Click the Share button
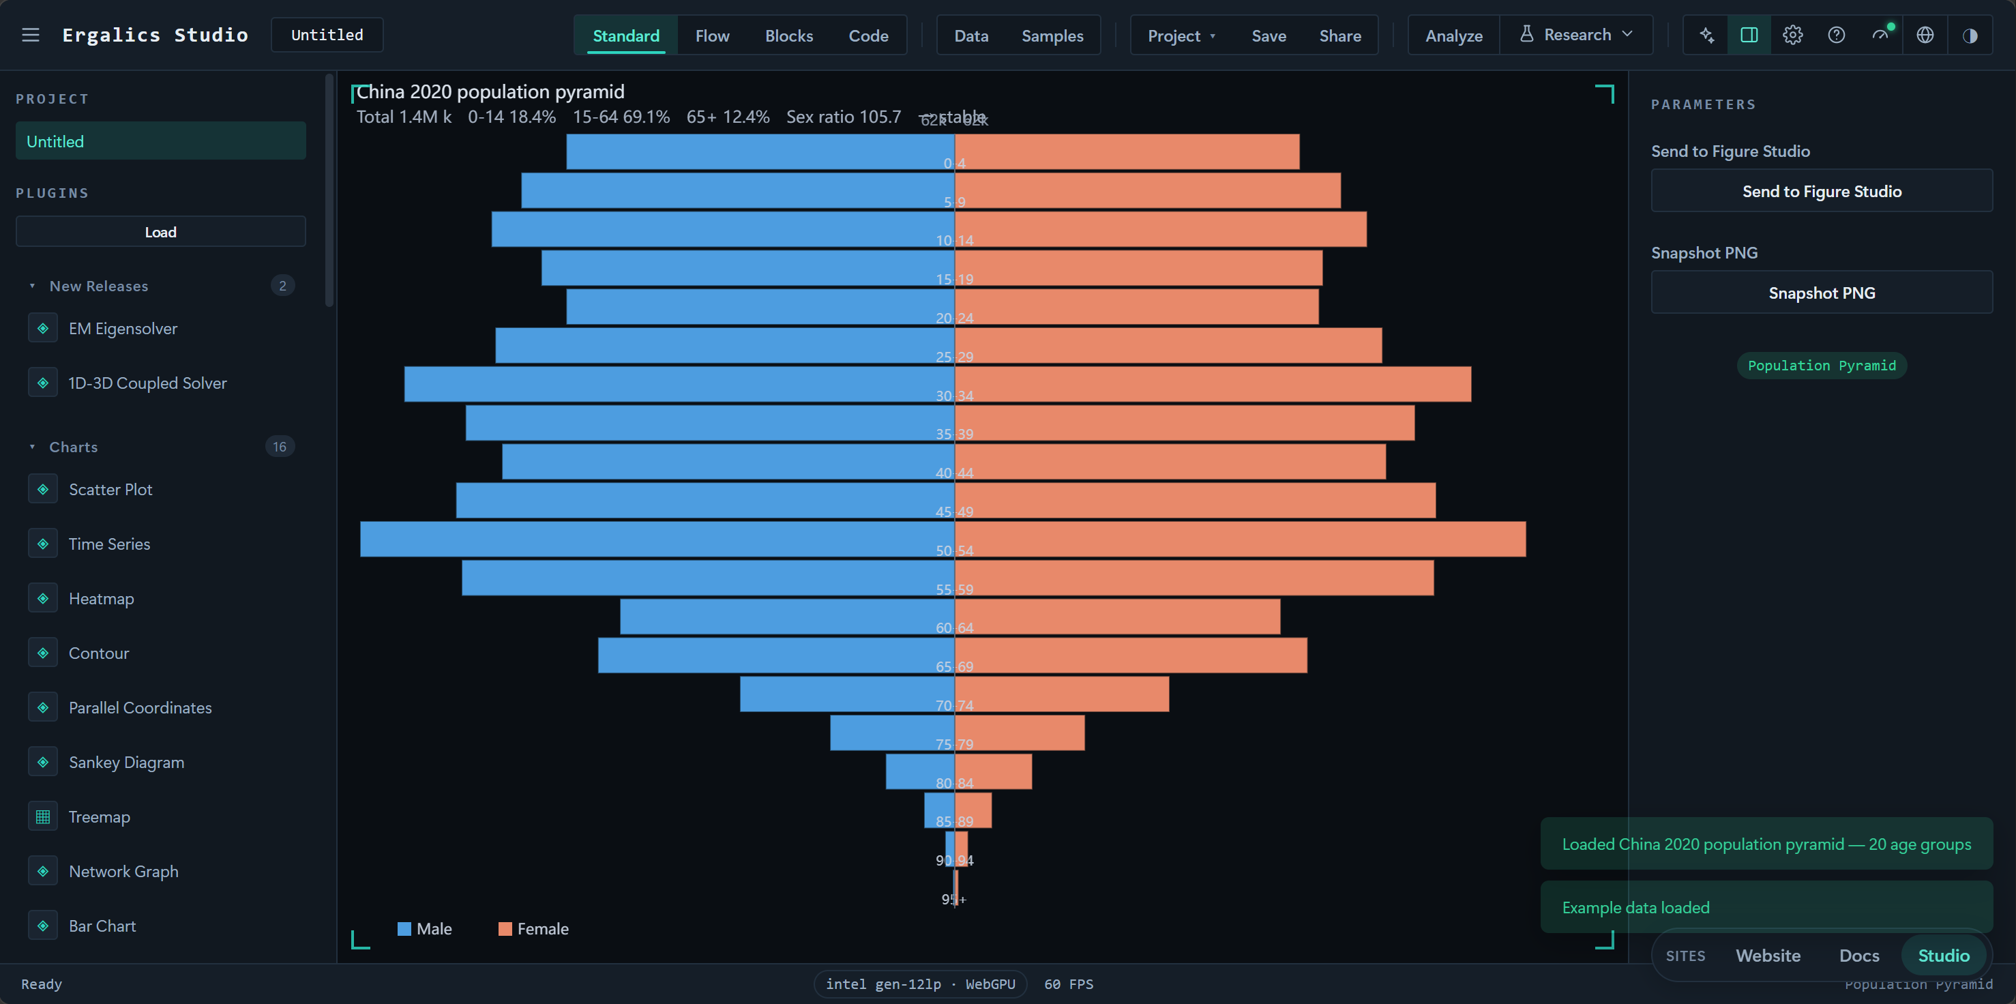 pos(1340,35)
